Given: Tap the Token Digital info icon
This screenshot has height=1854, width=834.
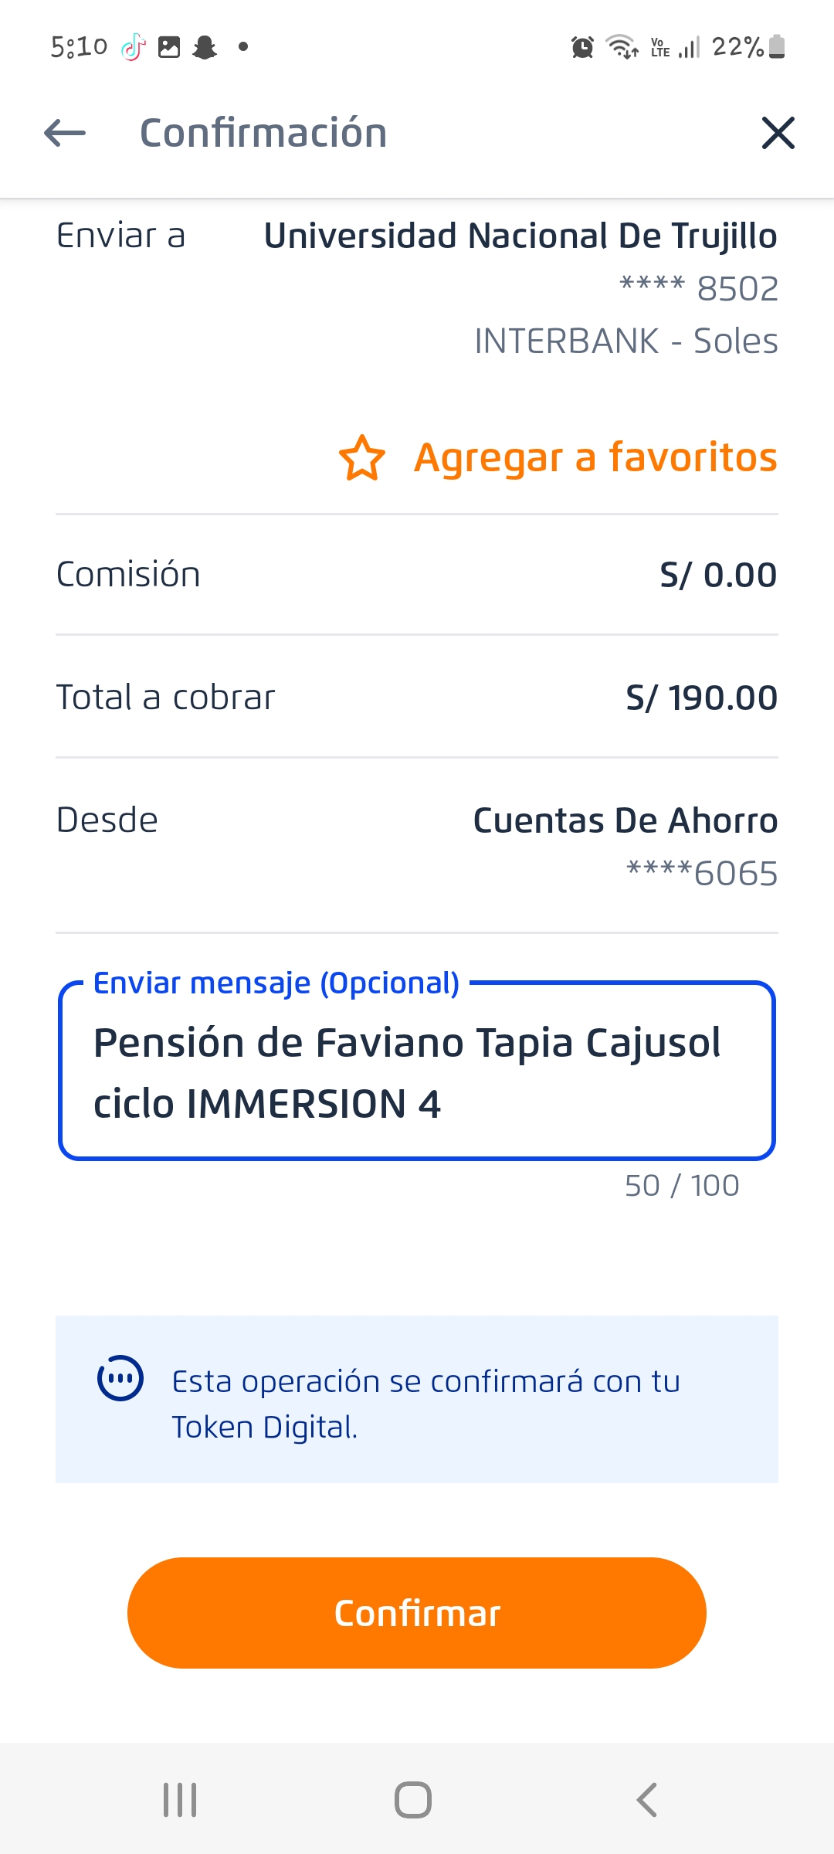Looking at the screenshot, I should pos(120,1378).
